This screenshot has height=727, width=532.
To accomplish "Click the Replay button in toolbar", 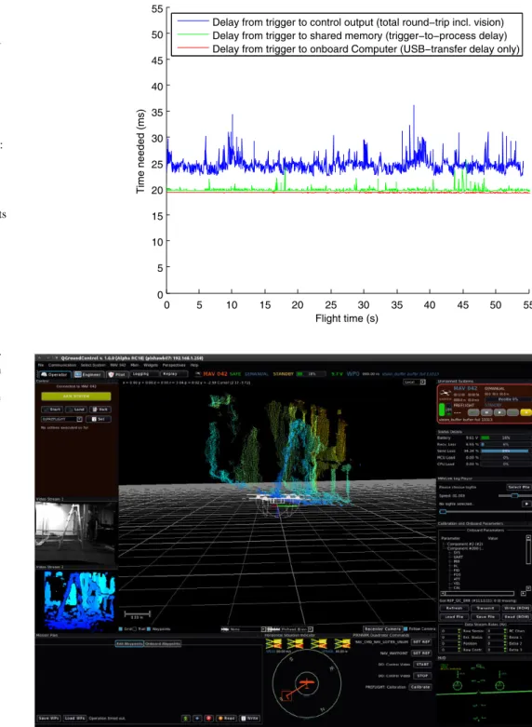I will coord(173,373).
